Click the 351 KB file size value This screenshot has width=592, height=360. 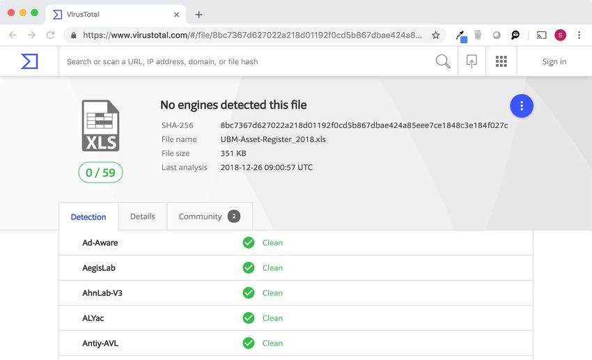(233, 153)
